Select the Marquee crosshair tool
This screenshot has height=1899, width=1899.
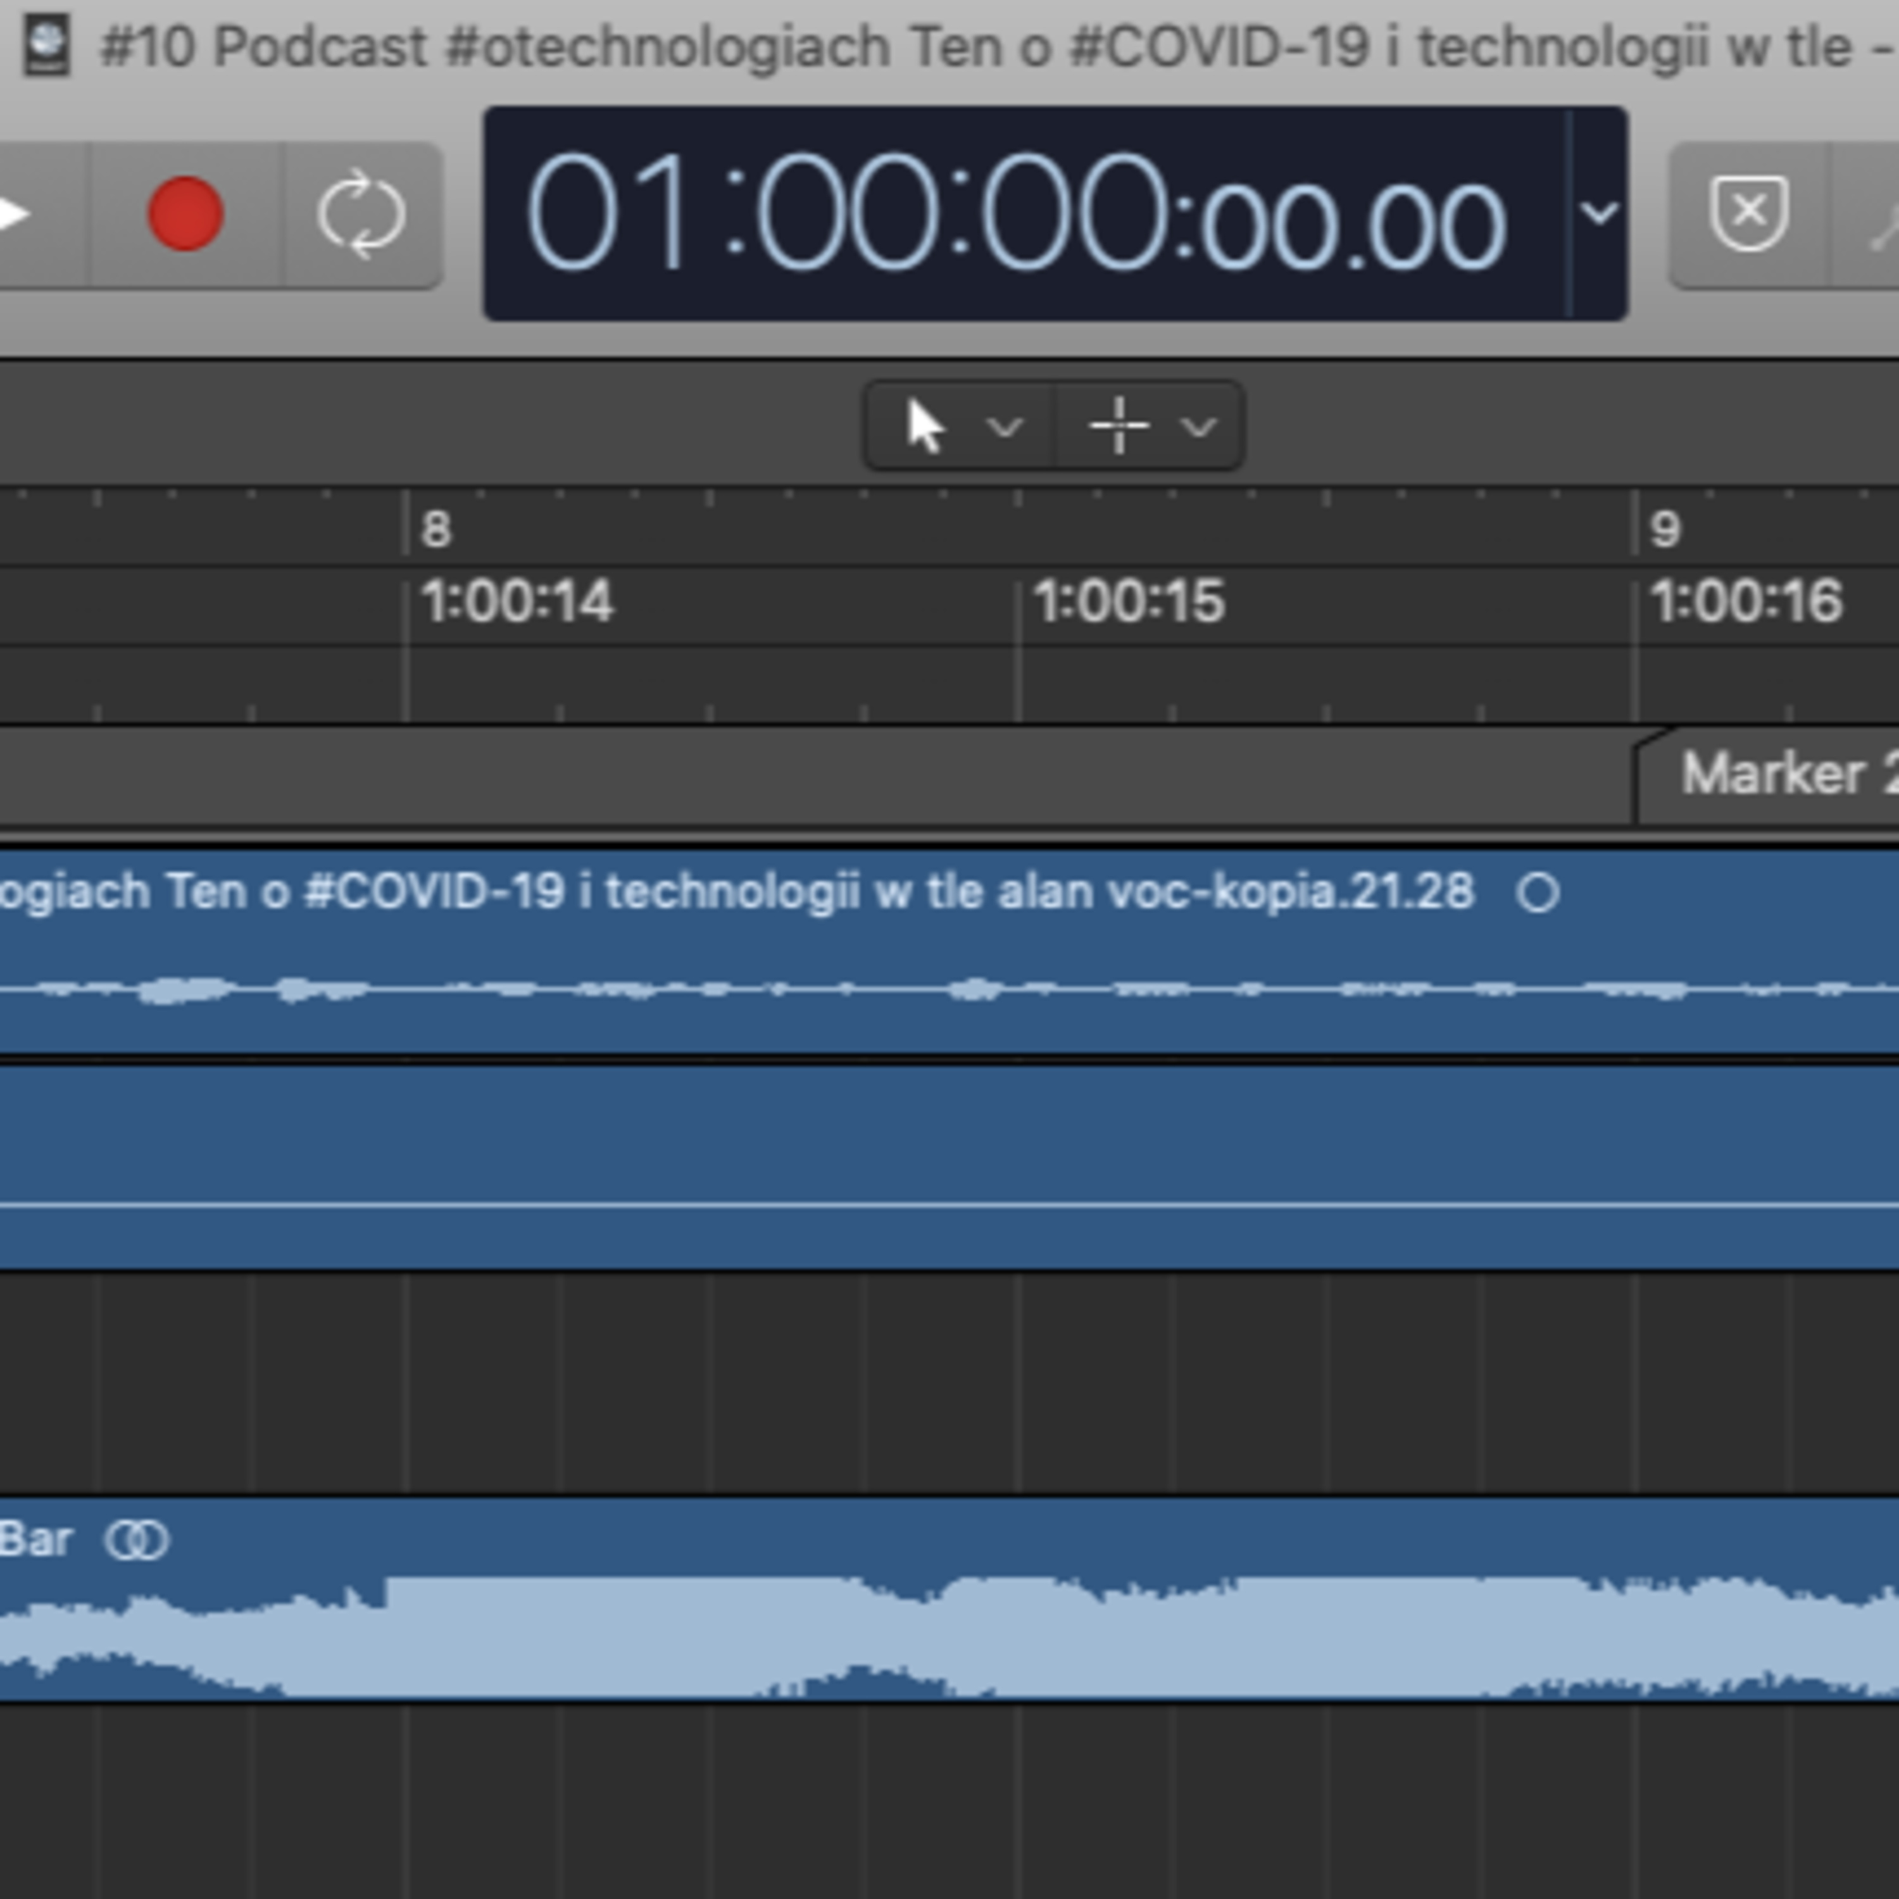[1120, 425]
